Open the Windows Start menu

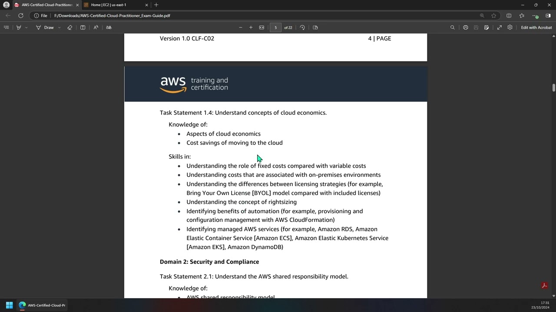pyautogui.click(x=9, y=305)
